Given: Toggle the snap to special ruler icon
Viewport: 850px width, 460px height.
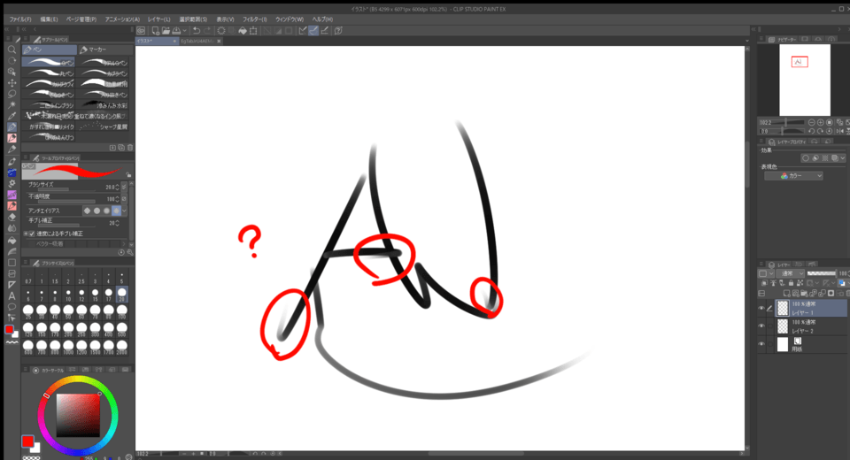Looking at the screenshot, I should tap(313, 31).
